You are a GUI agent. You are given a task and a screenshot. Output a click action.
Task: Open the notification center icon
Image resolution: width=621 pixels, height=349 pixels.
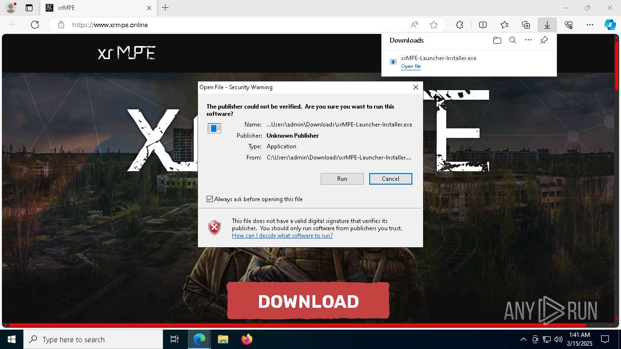(605, 339)
